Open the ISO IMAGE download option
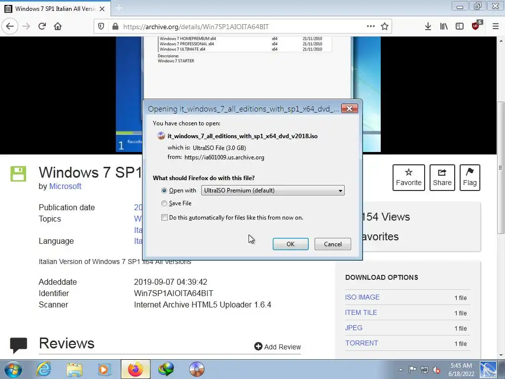Screen dimensions: 505x379 coord(362,297)
